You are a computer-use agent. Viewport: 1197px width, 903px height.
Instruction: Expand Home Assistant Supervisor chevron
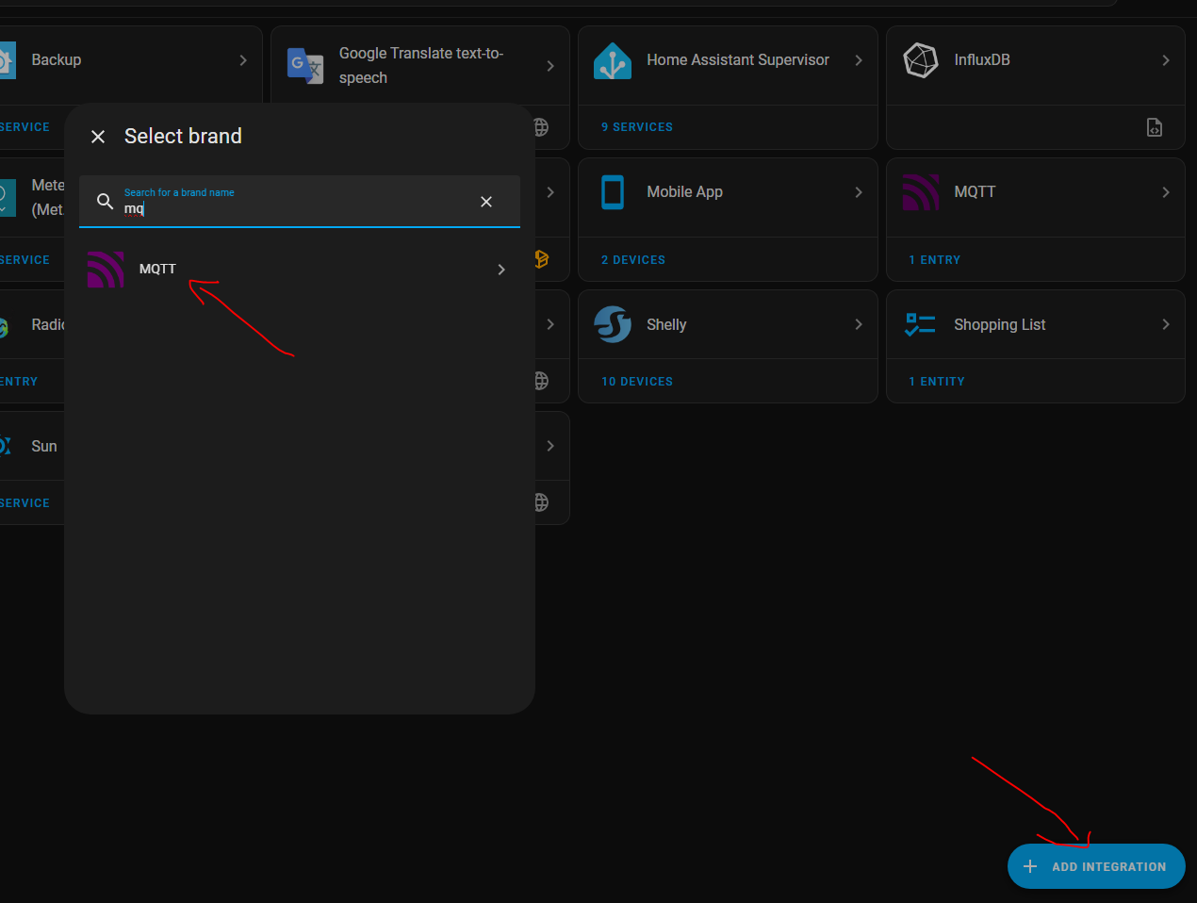[x=859, y=60]
